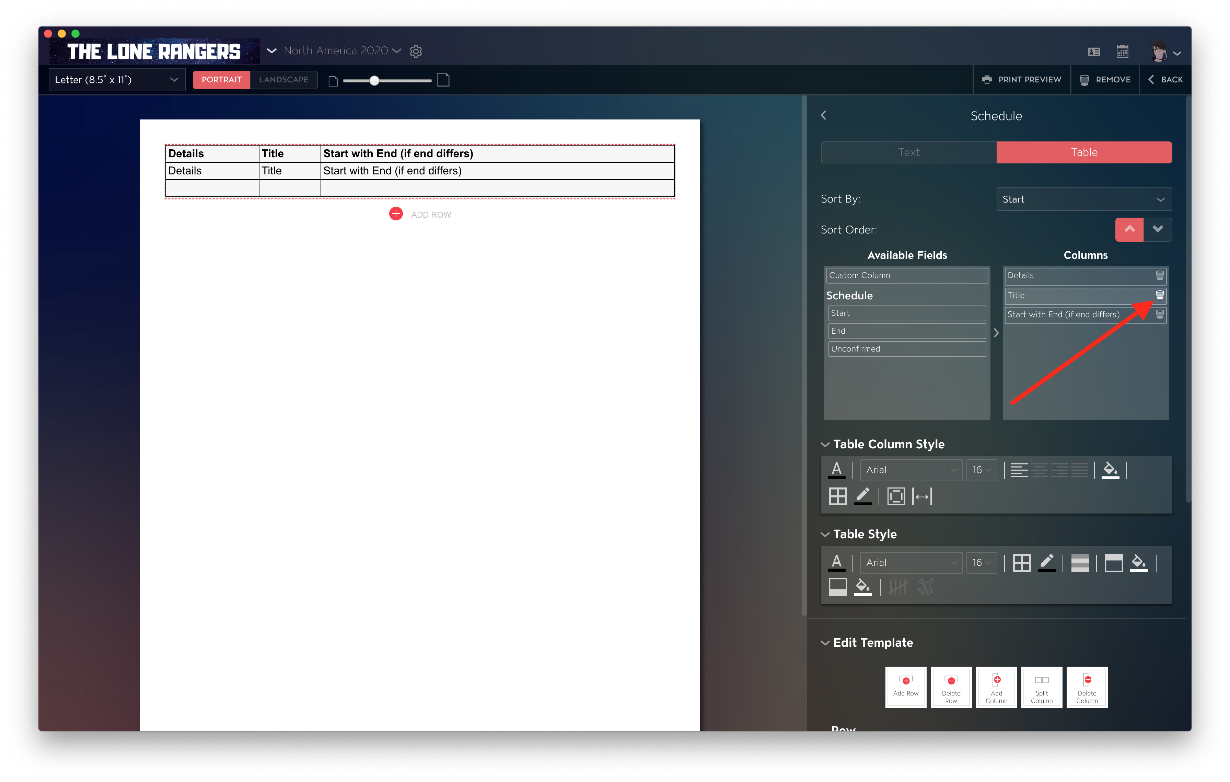Open the Sort By Start dropdown
This screenshot has height=782, width=1230.
click(1084, 199)
